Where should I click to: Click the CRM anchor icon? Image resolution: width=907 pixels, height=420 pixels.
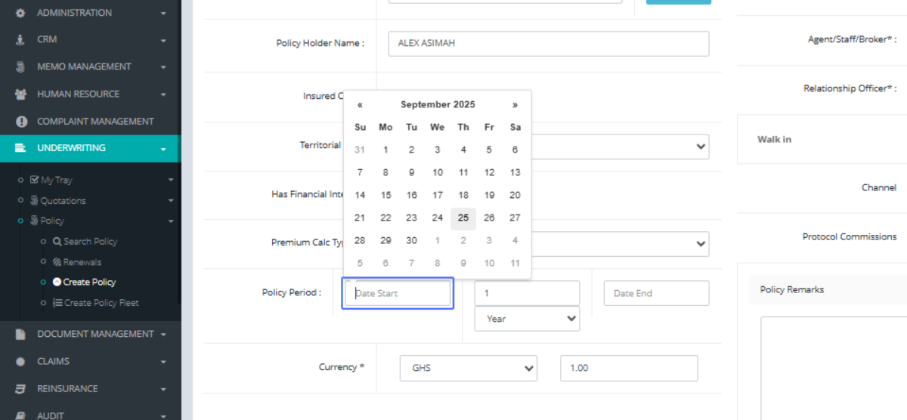click(x=20, y=39)
